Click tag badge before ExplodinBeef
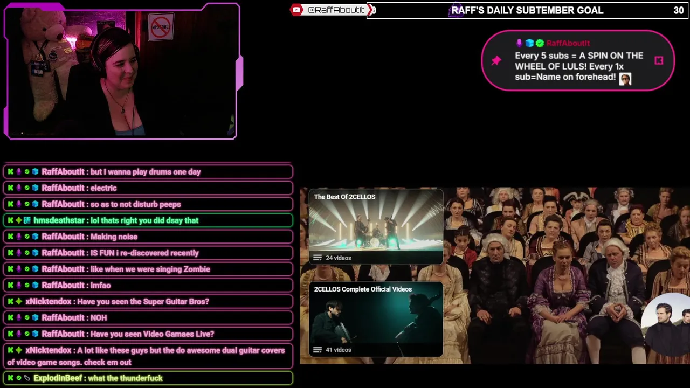 coord(27,378)
